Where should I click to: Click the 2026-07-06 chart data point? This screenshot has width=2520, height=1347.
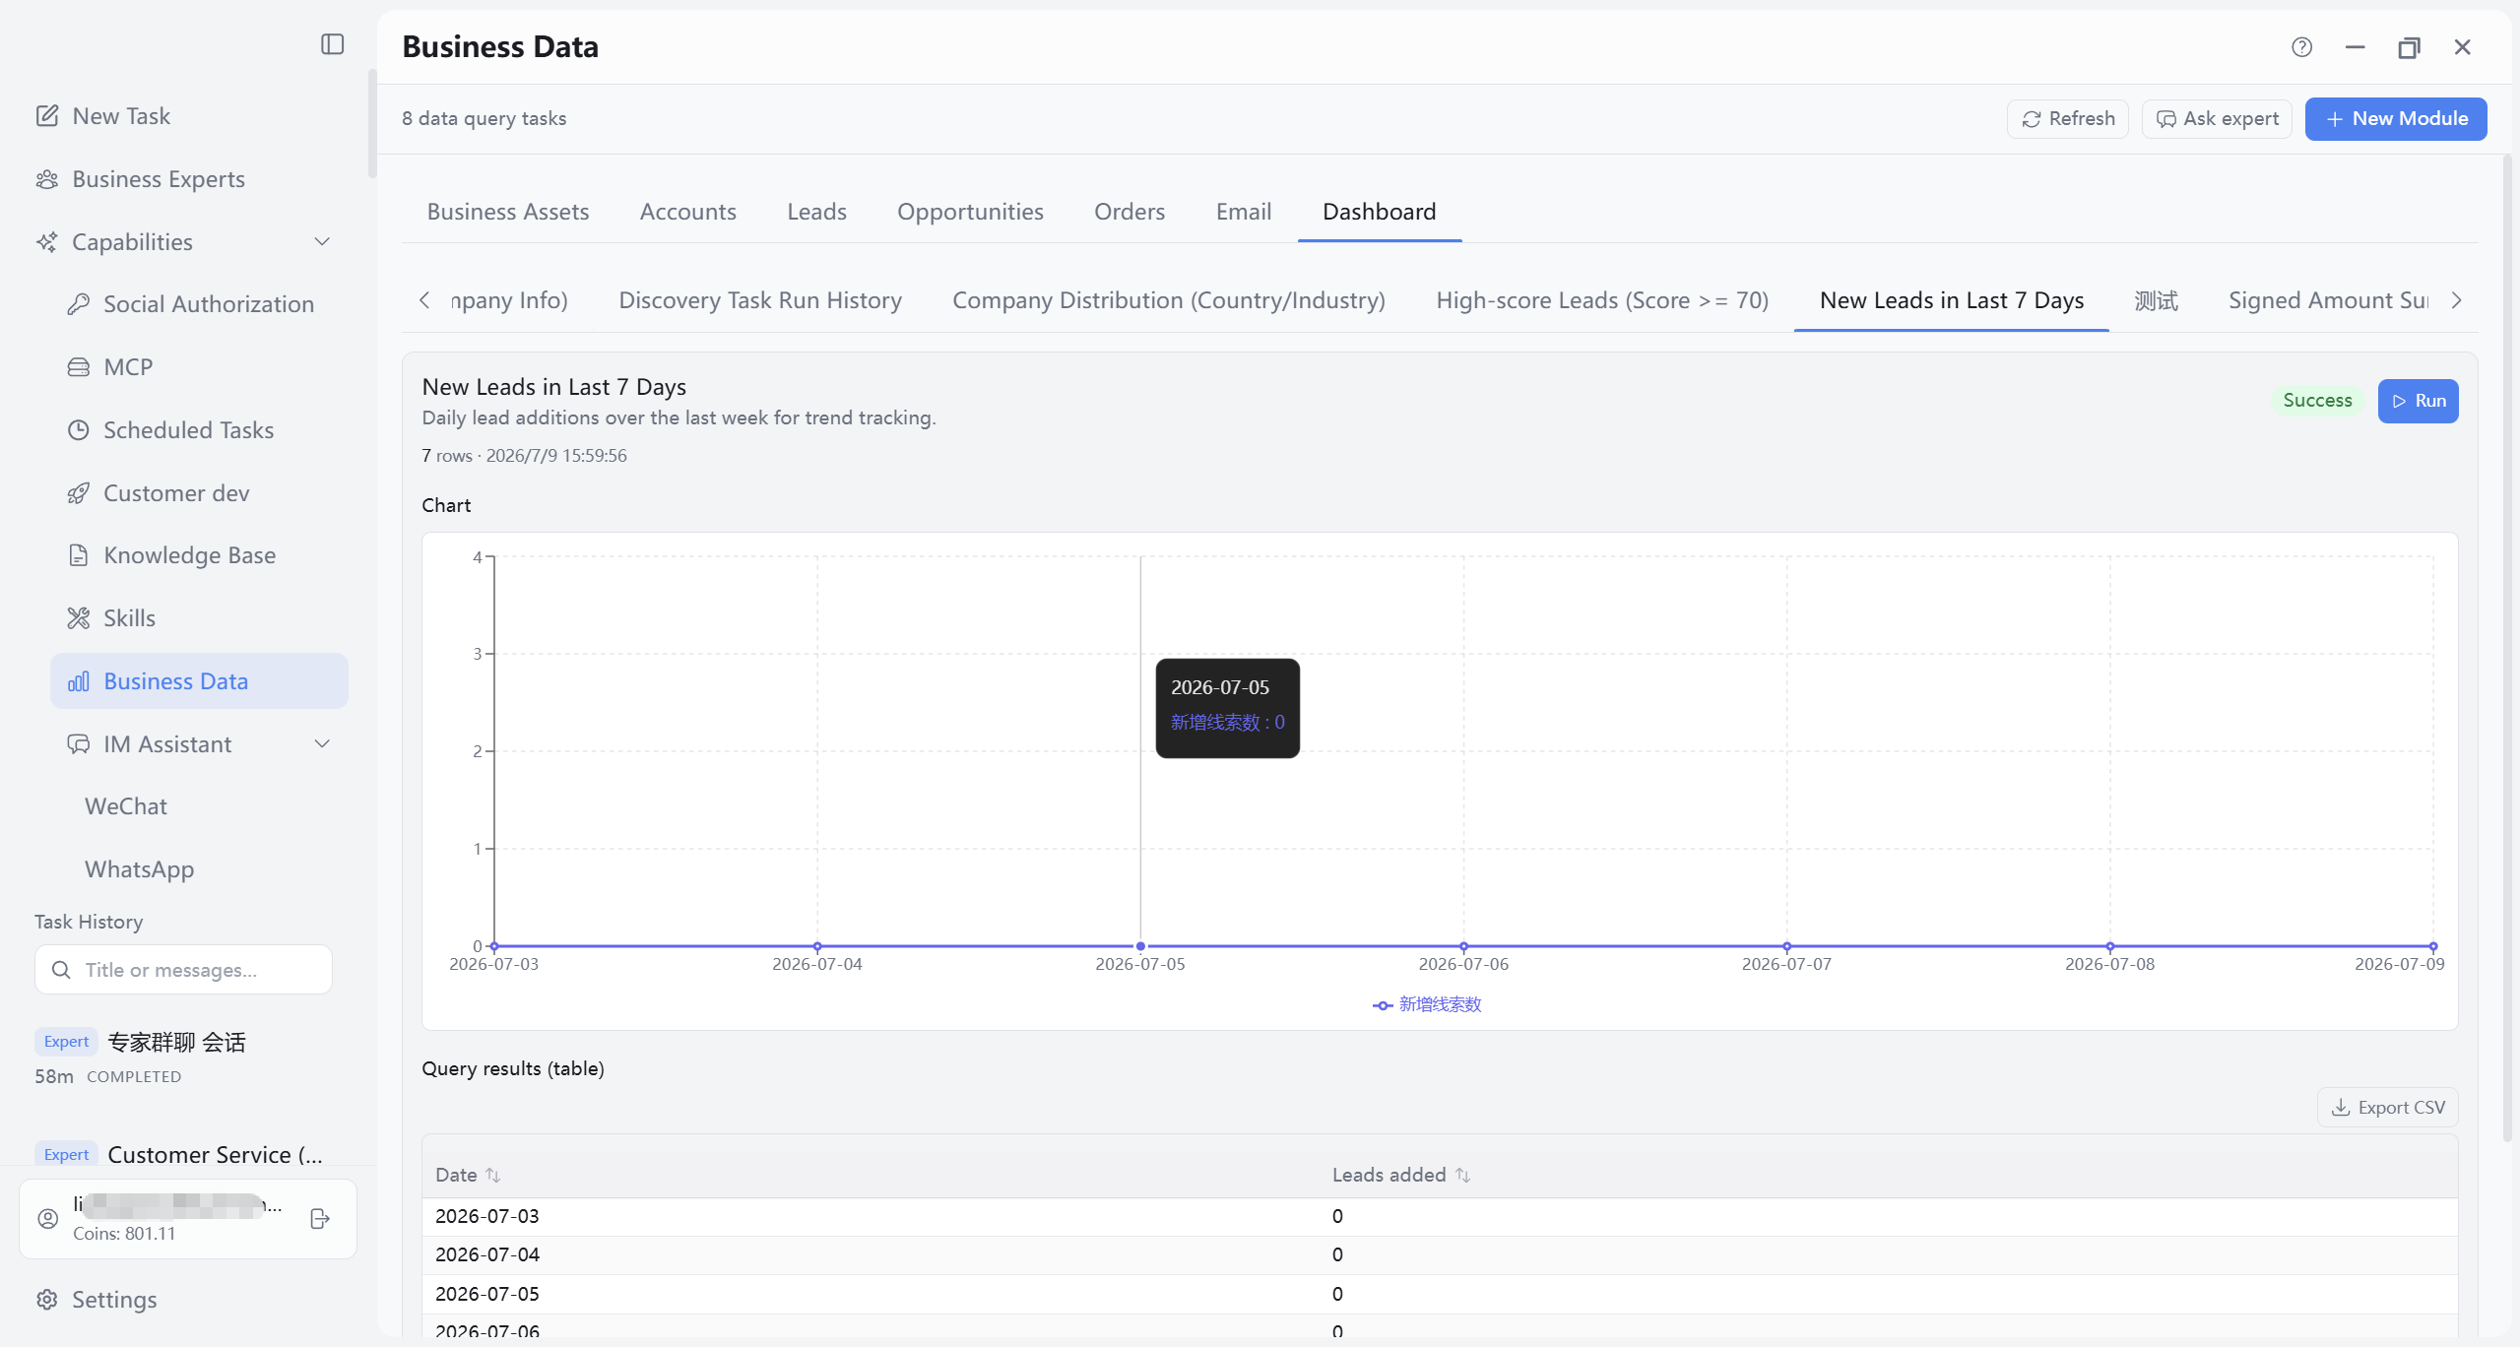click(x=1463, y=946)
